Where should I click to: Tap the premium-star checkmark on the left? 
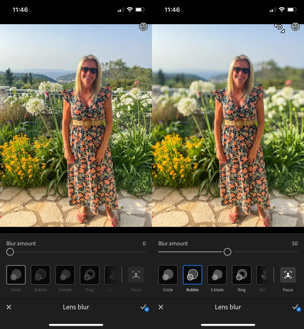click(144, 307)
